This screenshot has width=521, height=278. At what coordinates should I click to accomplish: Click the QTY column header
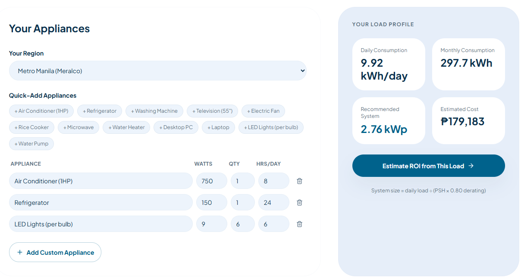[234, 164]
